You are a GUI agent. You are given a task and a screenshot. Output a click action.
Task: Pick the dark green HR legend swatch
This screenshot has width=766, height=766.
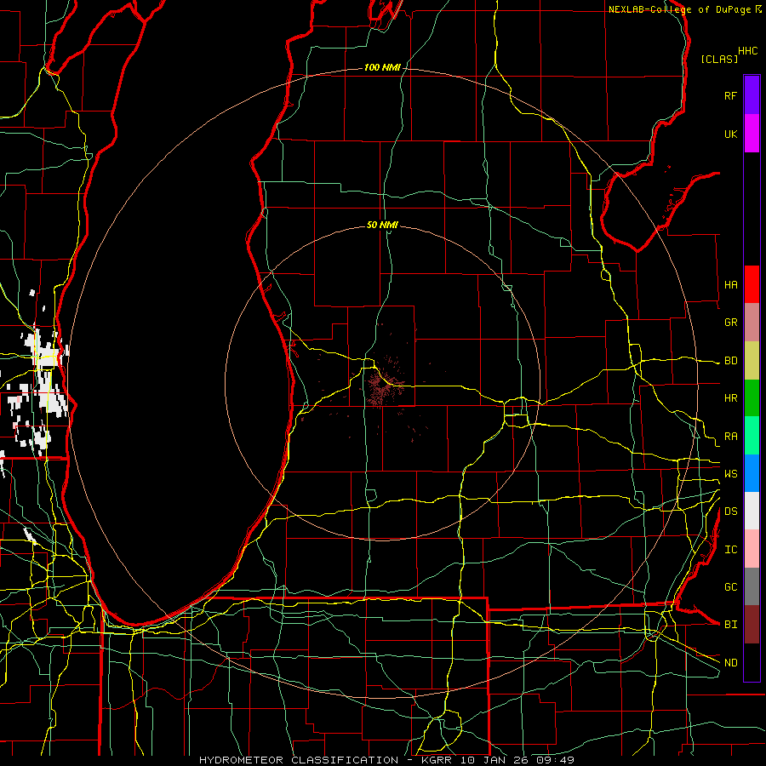752,397
